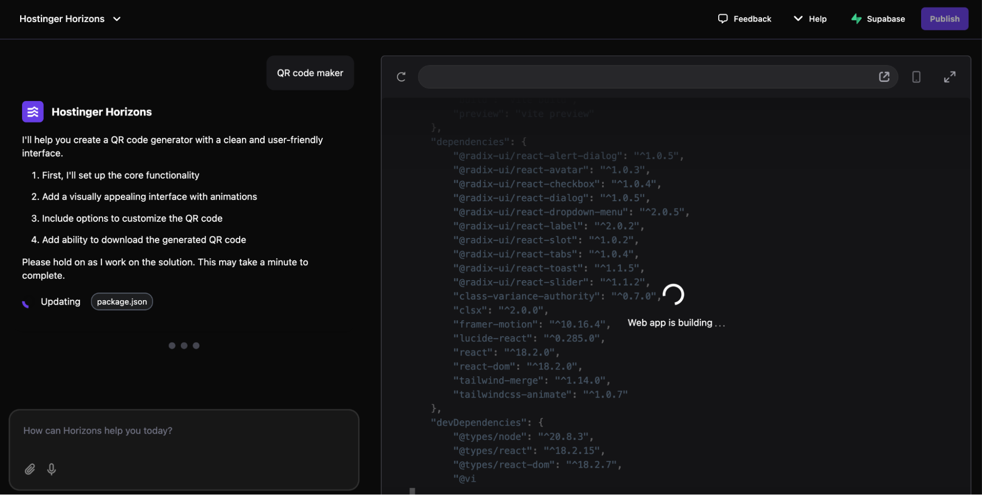Click the Web app is building spinner

tap(673, 295)
